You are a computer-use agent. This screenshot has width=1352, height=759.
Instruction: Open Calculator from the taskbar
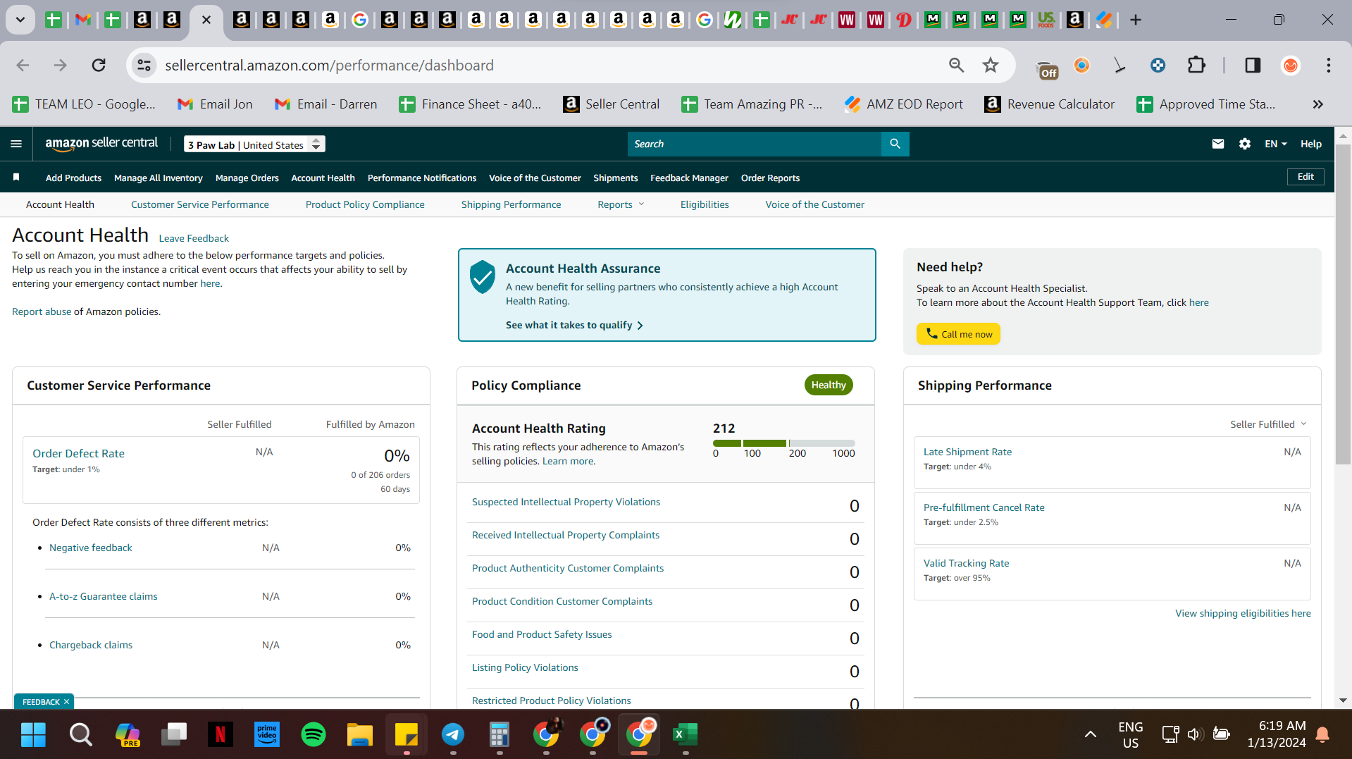pyautogui.click(x=499, y=734)
